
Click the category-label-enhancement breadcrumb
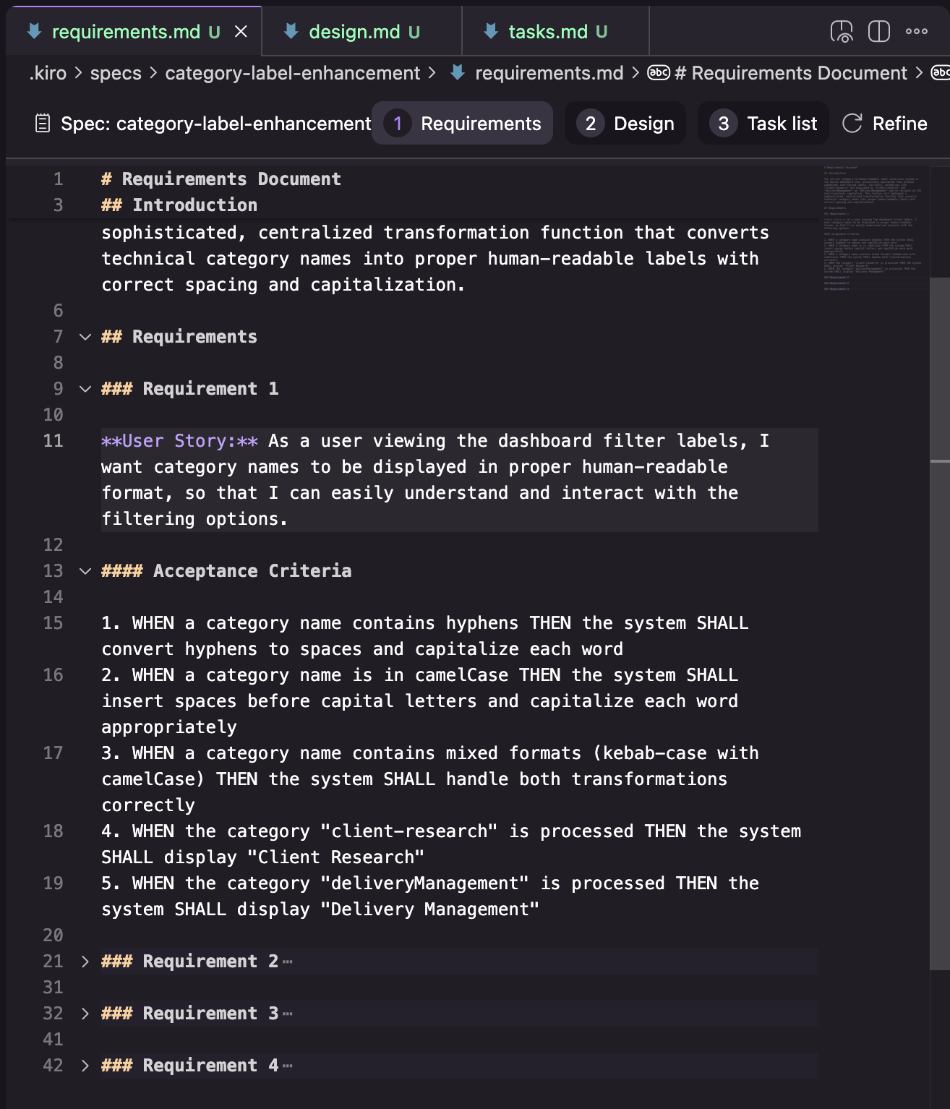[x=292, y=73]
